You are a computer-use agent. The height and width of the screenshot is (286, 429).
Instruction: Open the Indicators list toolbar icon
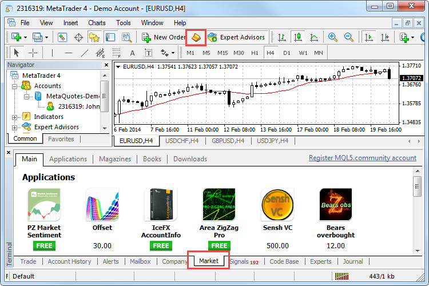click(404, 37)
